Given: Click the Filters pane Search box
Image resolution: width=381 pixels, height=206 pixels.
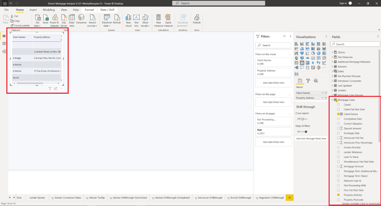Looking at the screenshot, I should pos(273,45).
